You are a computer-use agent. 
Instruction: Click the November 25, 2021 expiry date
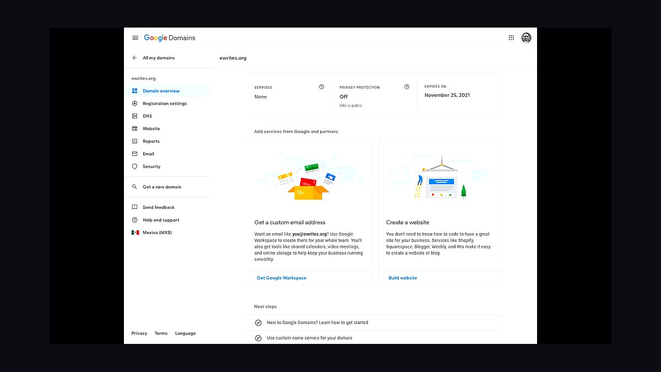coord(447,95)
